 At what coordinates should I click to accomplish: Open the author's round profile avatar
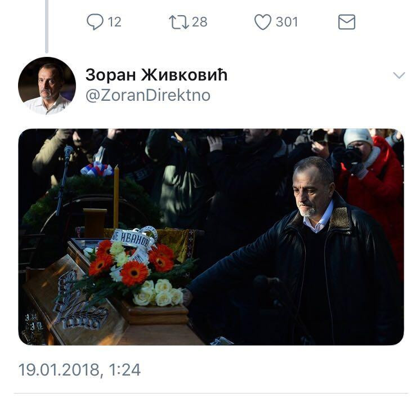(x=47, y=86)
